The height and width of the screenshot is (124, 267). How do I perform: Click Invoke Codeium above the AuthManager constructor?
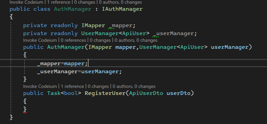coord(40,40)
